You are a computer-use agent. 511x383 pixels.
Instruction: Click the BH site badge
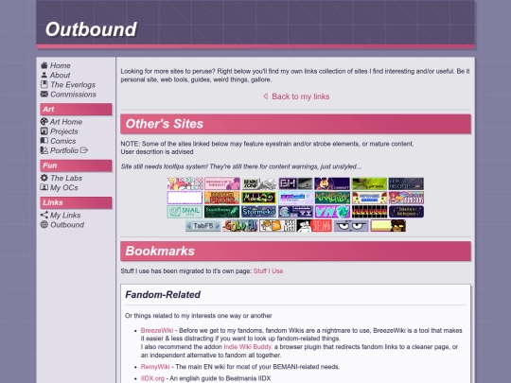295,183
